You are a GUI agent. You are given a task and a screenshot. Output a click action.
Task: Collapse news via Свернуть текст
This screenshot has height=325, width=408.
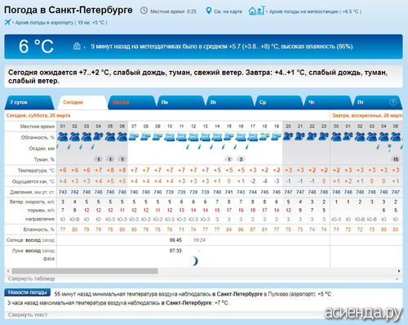point(28,315)
